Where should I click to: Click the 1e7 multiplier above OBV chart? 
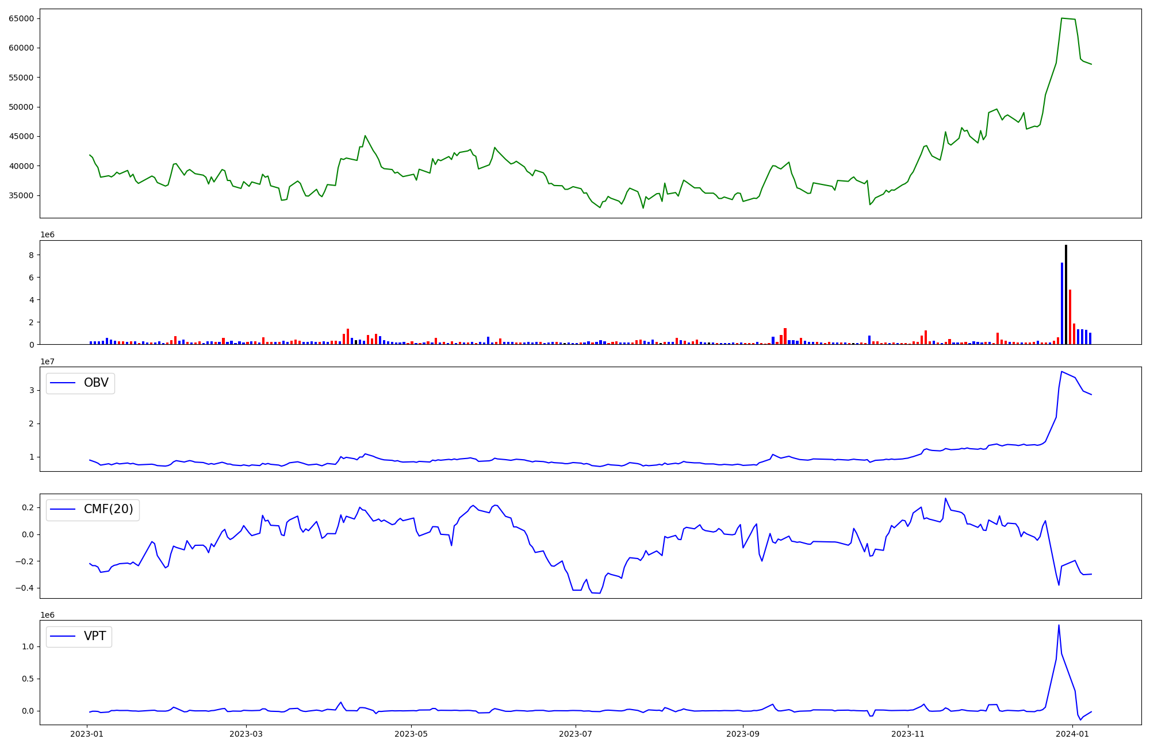coord(47,361)
